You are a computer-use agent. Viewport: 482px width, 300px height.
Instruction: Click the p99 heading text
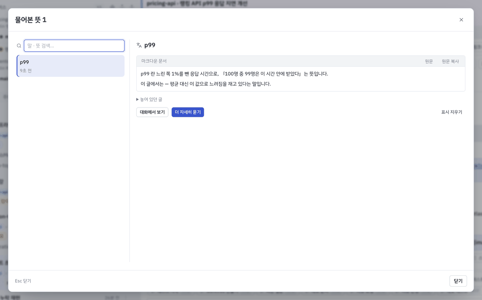[150, 45]
